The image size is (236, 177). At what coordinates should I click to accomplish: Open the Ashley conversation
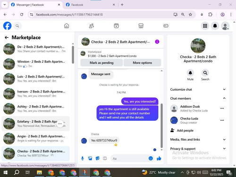pos(36,109)
